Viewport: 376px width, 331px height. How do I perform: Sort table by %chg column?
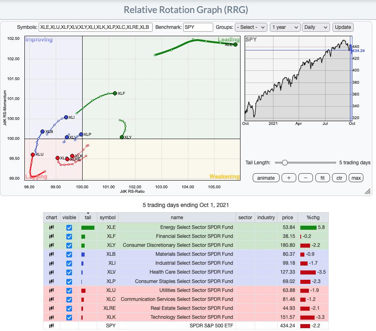[x=313, y=218]
